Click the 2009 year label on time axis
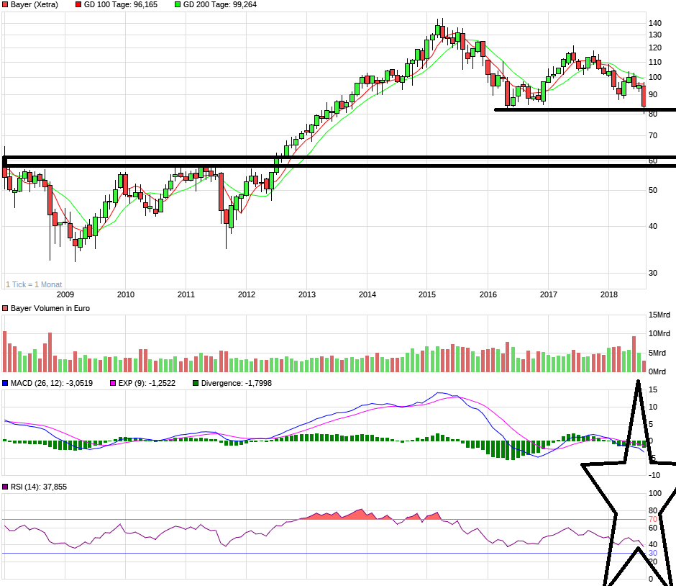This screenshot has width=676, height=586. (65, 294)
